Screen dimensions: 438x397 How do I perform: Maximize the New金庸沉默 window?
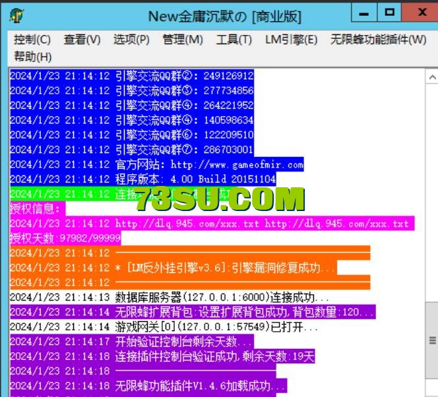(x=389, y=13)
